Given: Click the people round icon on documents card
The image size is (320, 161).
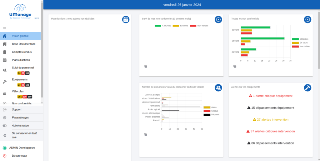Looking at the screenshot, I should (218, 88).
